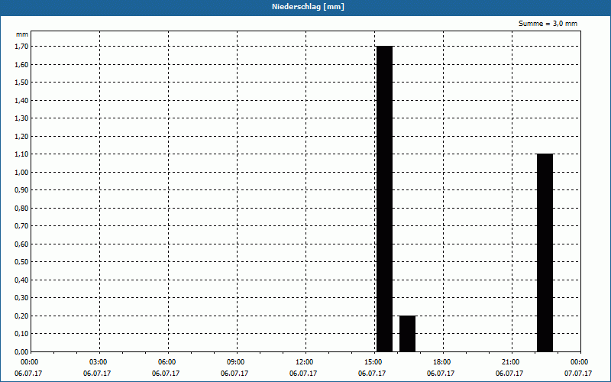Image resolution: width=611 pixels, height=382 pixels.
Task: Click the 0,50 y-axis value
Action: coord(21,261)
